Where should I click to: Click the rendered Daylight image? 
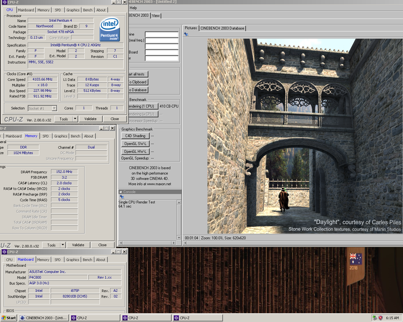coord(305,136)
